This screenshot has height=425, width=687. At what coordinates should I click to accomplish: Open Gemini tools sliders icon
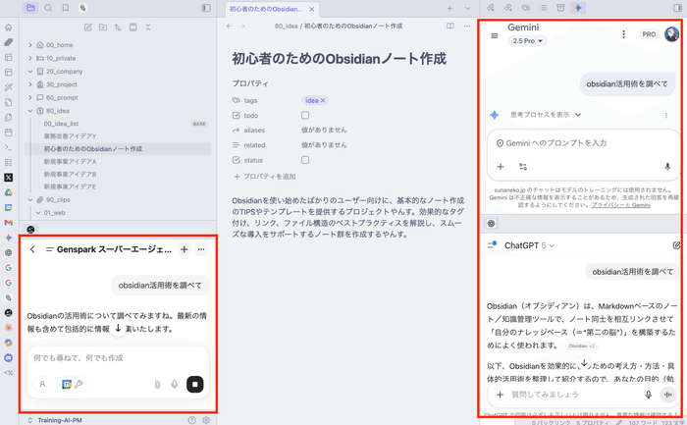pos(523,167)
